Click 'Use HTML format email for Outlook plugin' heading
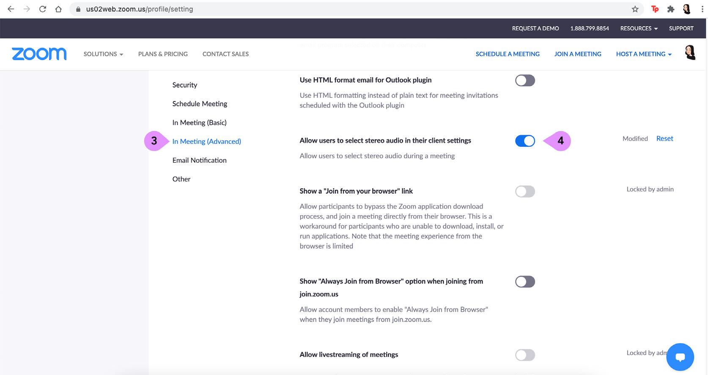 tap(366, 80)
